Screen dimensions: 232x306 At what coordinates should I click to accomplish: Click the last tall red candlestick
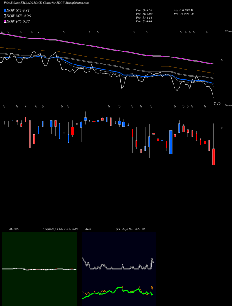(213, 157)
